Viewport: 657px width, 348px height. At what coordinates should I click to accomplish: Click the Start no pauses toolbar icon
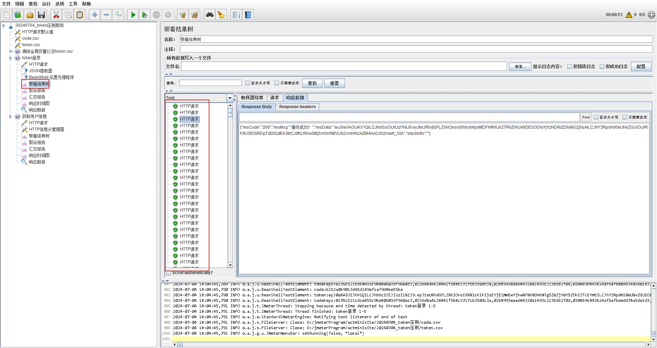coord(144,15)
